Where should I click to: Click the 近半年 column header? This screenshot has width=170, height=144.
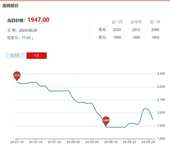(136, 22)
